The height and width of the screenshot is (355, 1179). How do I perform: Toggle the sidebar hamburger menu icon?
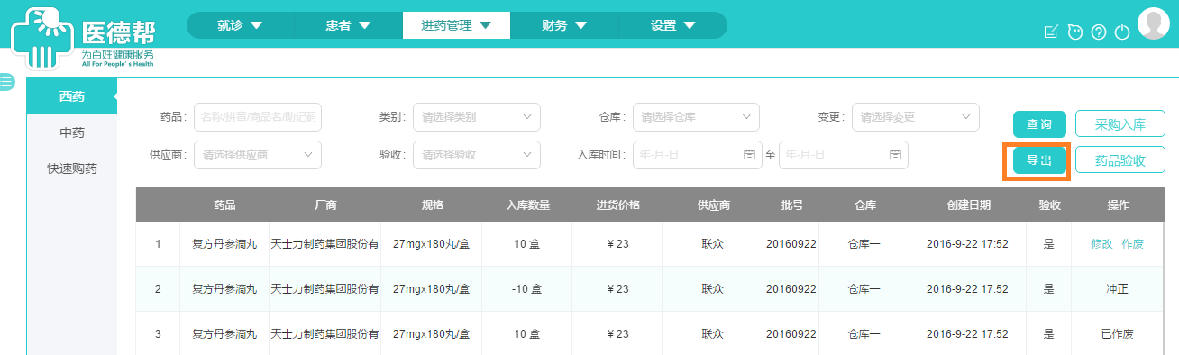(6, 81)
